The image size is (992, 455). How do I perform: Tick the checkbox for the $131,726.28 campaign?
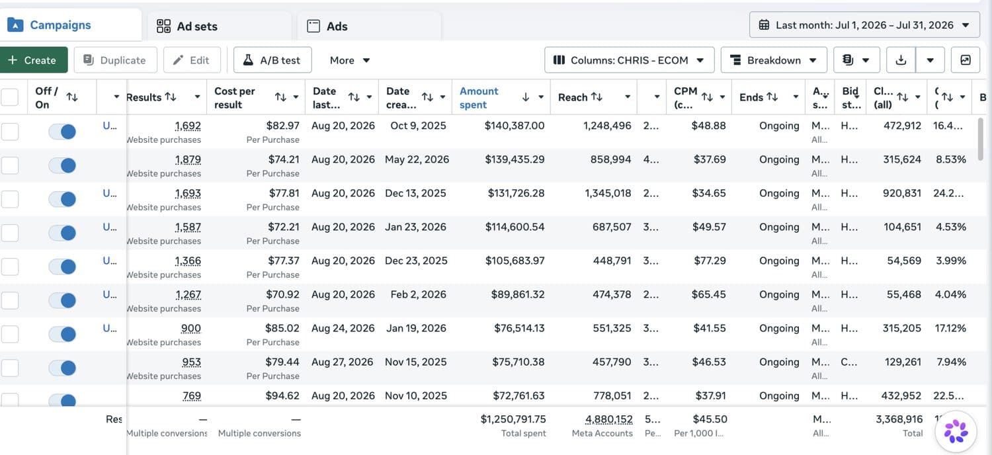click(10, 199)
